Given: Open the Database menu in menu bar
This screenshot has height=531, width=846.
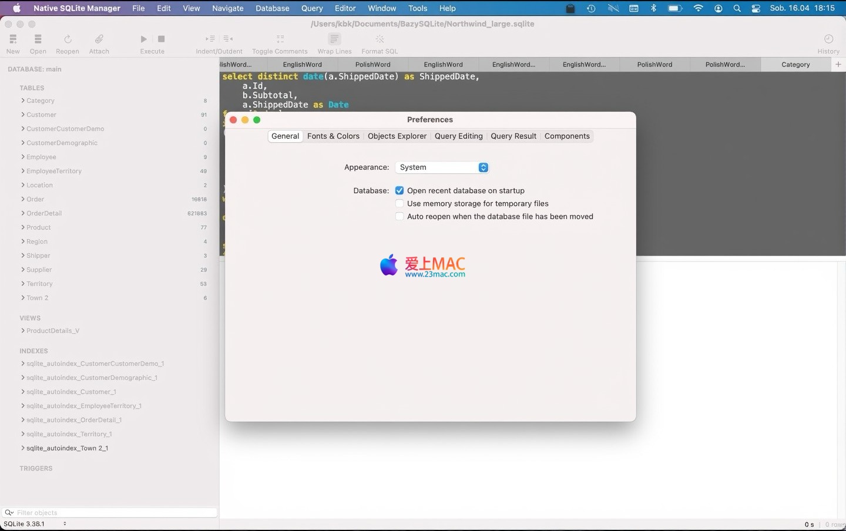Looking at the screenshot, I should (272, 8).
